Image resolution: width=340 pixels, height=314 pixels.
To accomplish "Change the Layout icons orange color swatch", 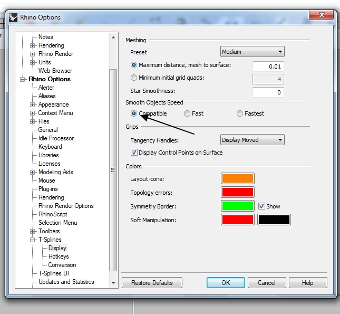I will tap(237, 178).
